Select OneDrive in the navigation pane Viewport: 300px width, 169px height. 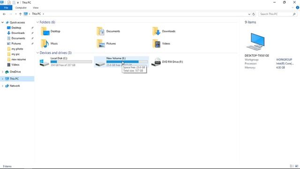click(x=15, y=72)
